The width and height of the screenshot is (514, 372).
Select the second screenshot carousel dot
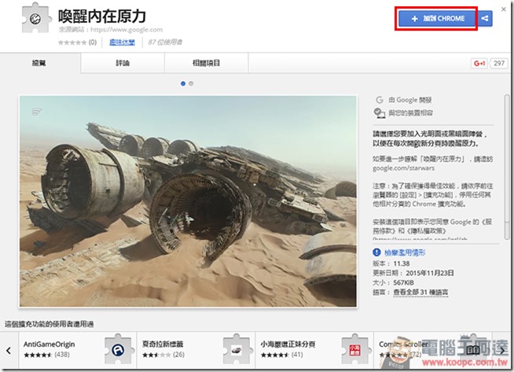191,83
